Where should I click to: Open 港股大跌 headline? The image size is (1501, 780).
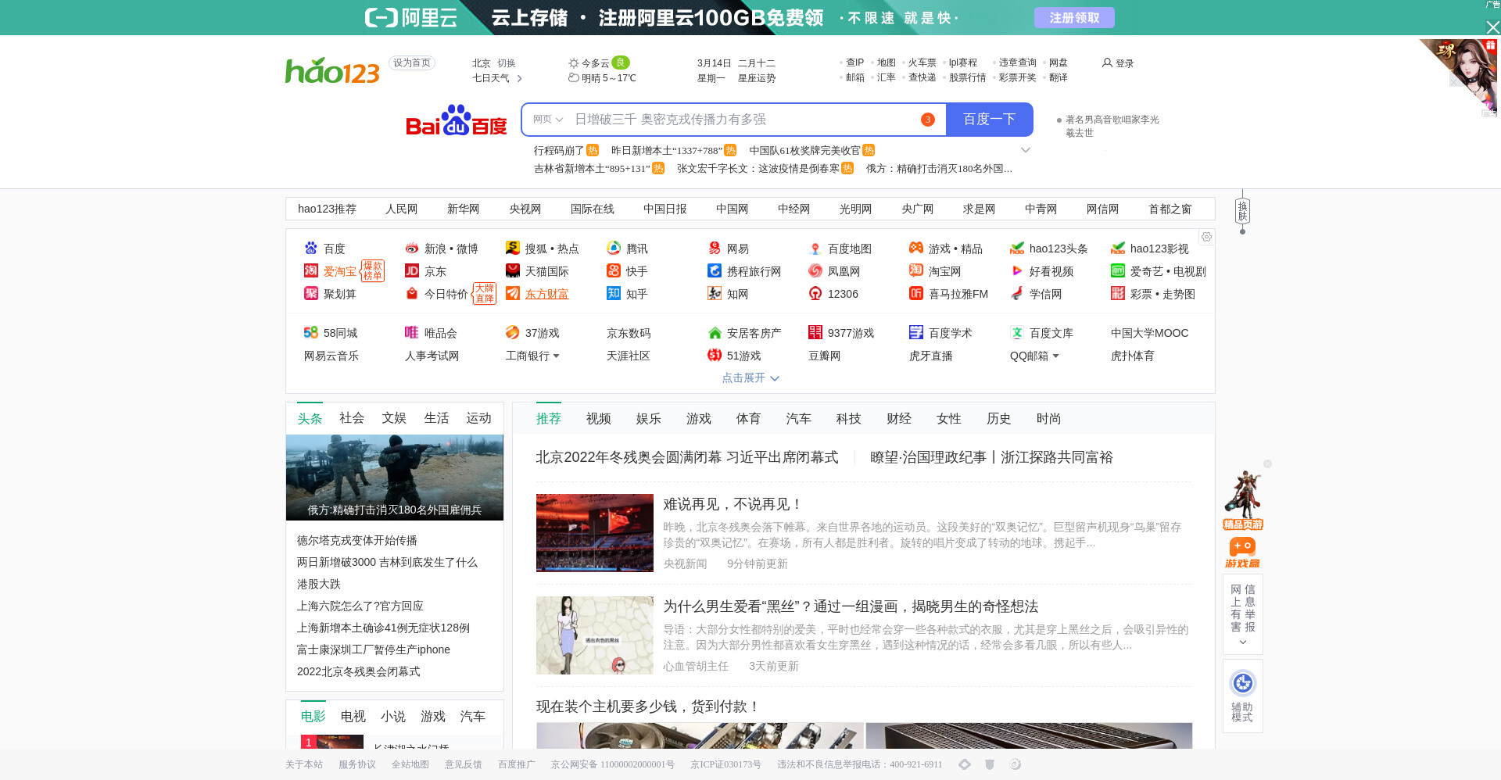319,584
